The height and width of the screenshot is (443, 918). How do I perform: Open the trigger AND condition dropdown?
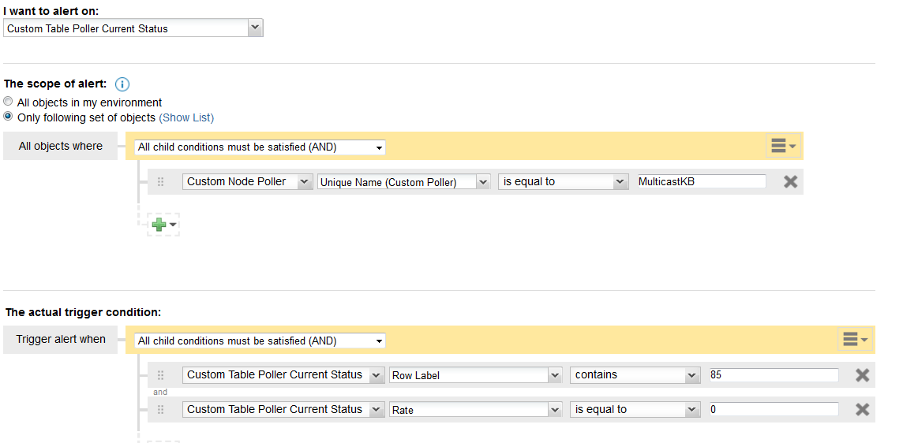(260, 341)
